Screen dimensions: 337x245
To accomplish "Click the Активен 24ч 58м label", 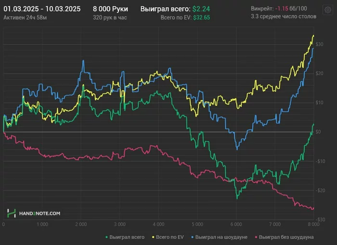I will [x=24, y=17].
